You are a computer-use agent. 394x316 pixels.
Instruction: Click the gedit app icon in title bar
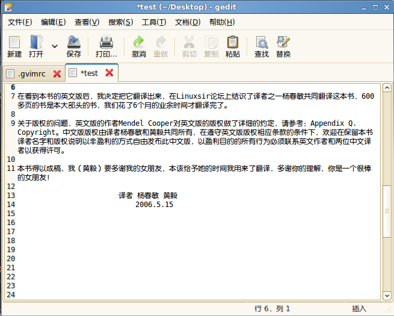pyautogui.click(x=8, y=7)
